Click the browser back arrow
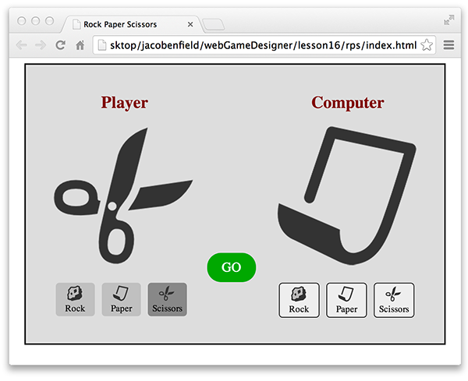This screenshot has height=381, width=468. 22,45
